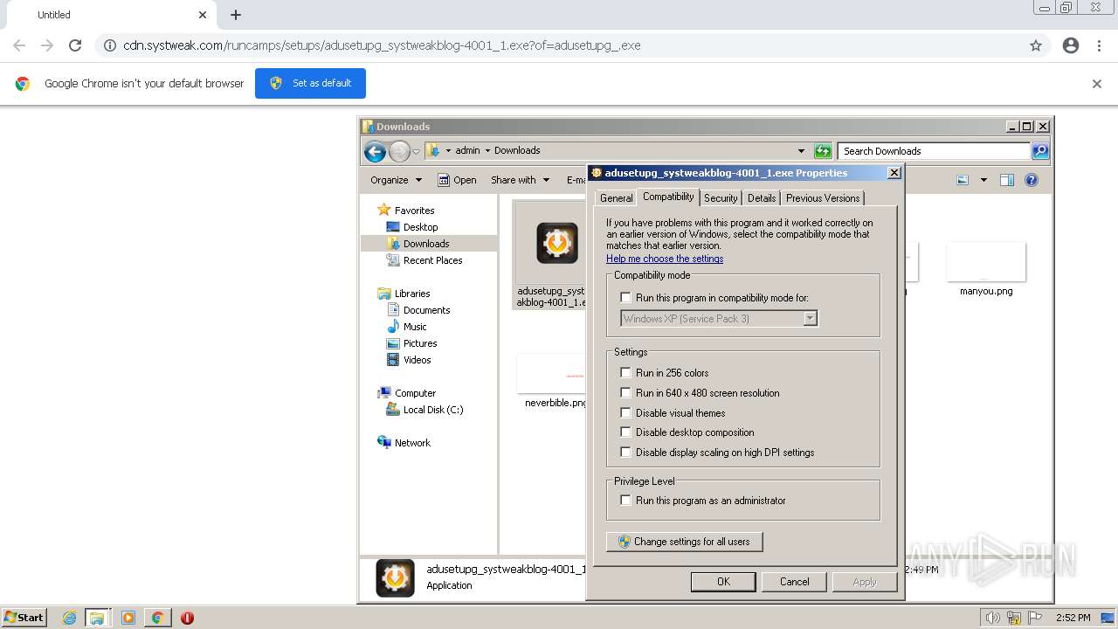Expand the address bar history dropdown
Screen dimensions: 1118x629
tap(801, 151)
